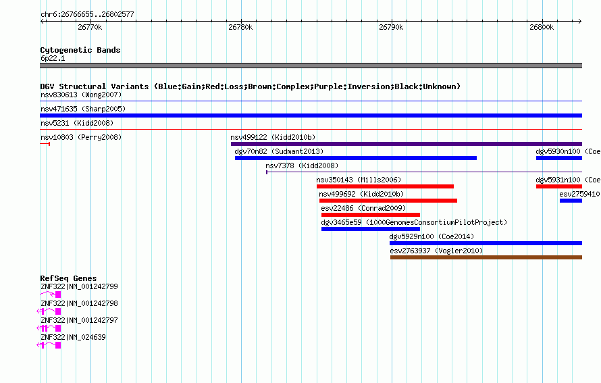The image size is (601, 383).
Task: Click the ZNF322|NM_001242798 gene label
Action: point(79,303)
